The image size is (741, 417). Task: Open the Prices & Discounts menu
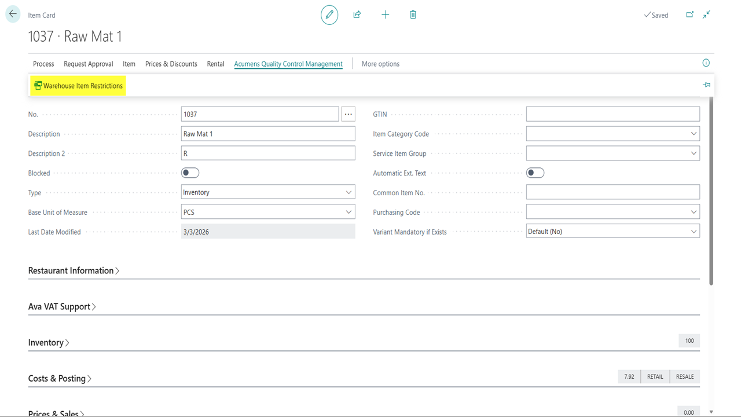[171, 64]
